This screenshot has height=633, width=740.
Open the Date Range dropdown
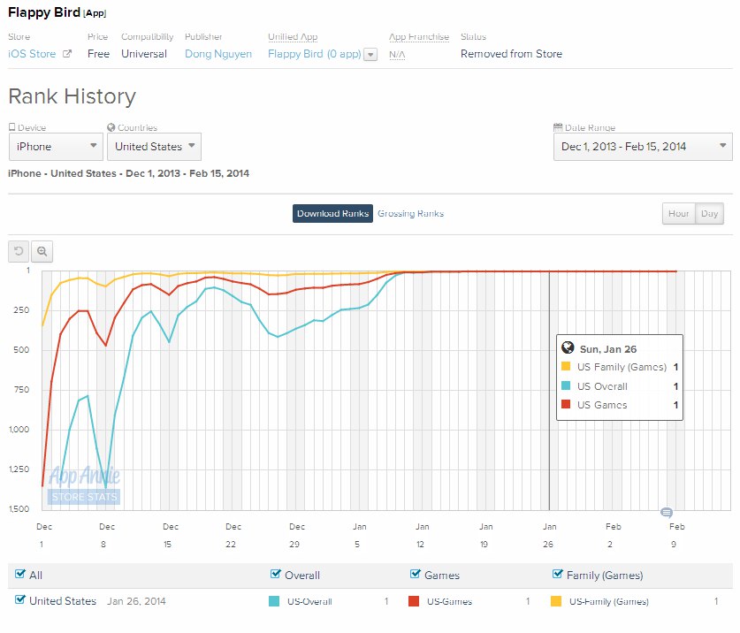[x=643, y=147]
